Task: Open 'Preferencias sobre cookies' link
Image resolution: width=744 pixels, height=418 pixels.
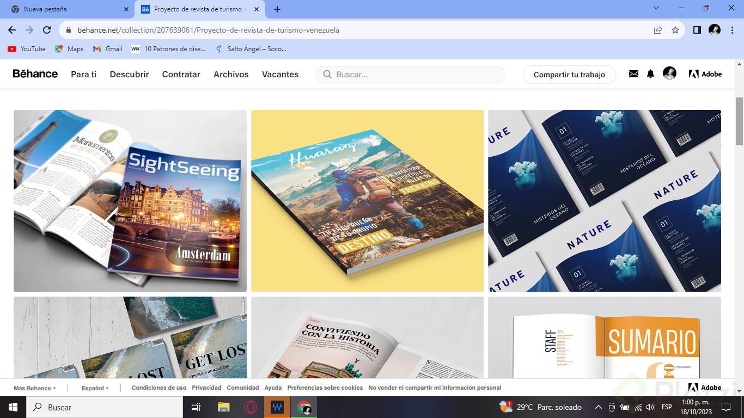Action: [x=325, y=388]
